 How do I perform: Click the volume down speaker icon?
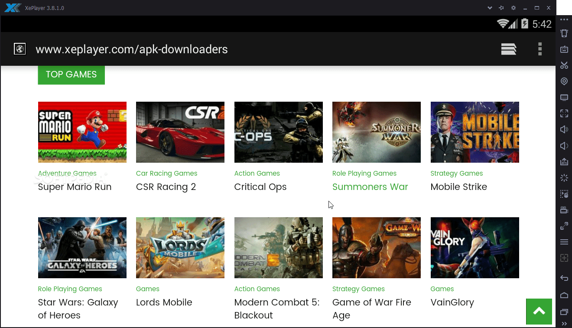click(564, 145)
